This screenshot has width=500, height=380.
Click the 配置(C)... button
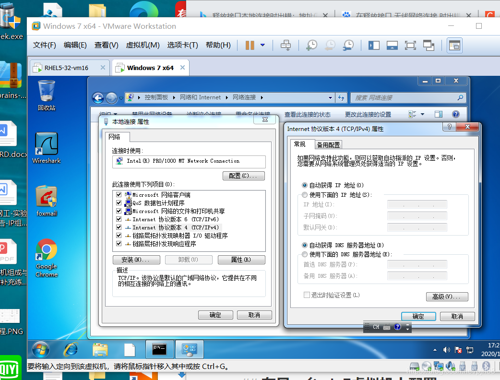tap(244, 176)
